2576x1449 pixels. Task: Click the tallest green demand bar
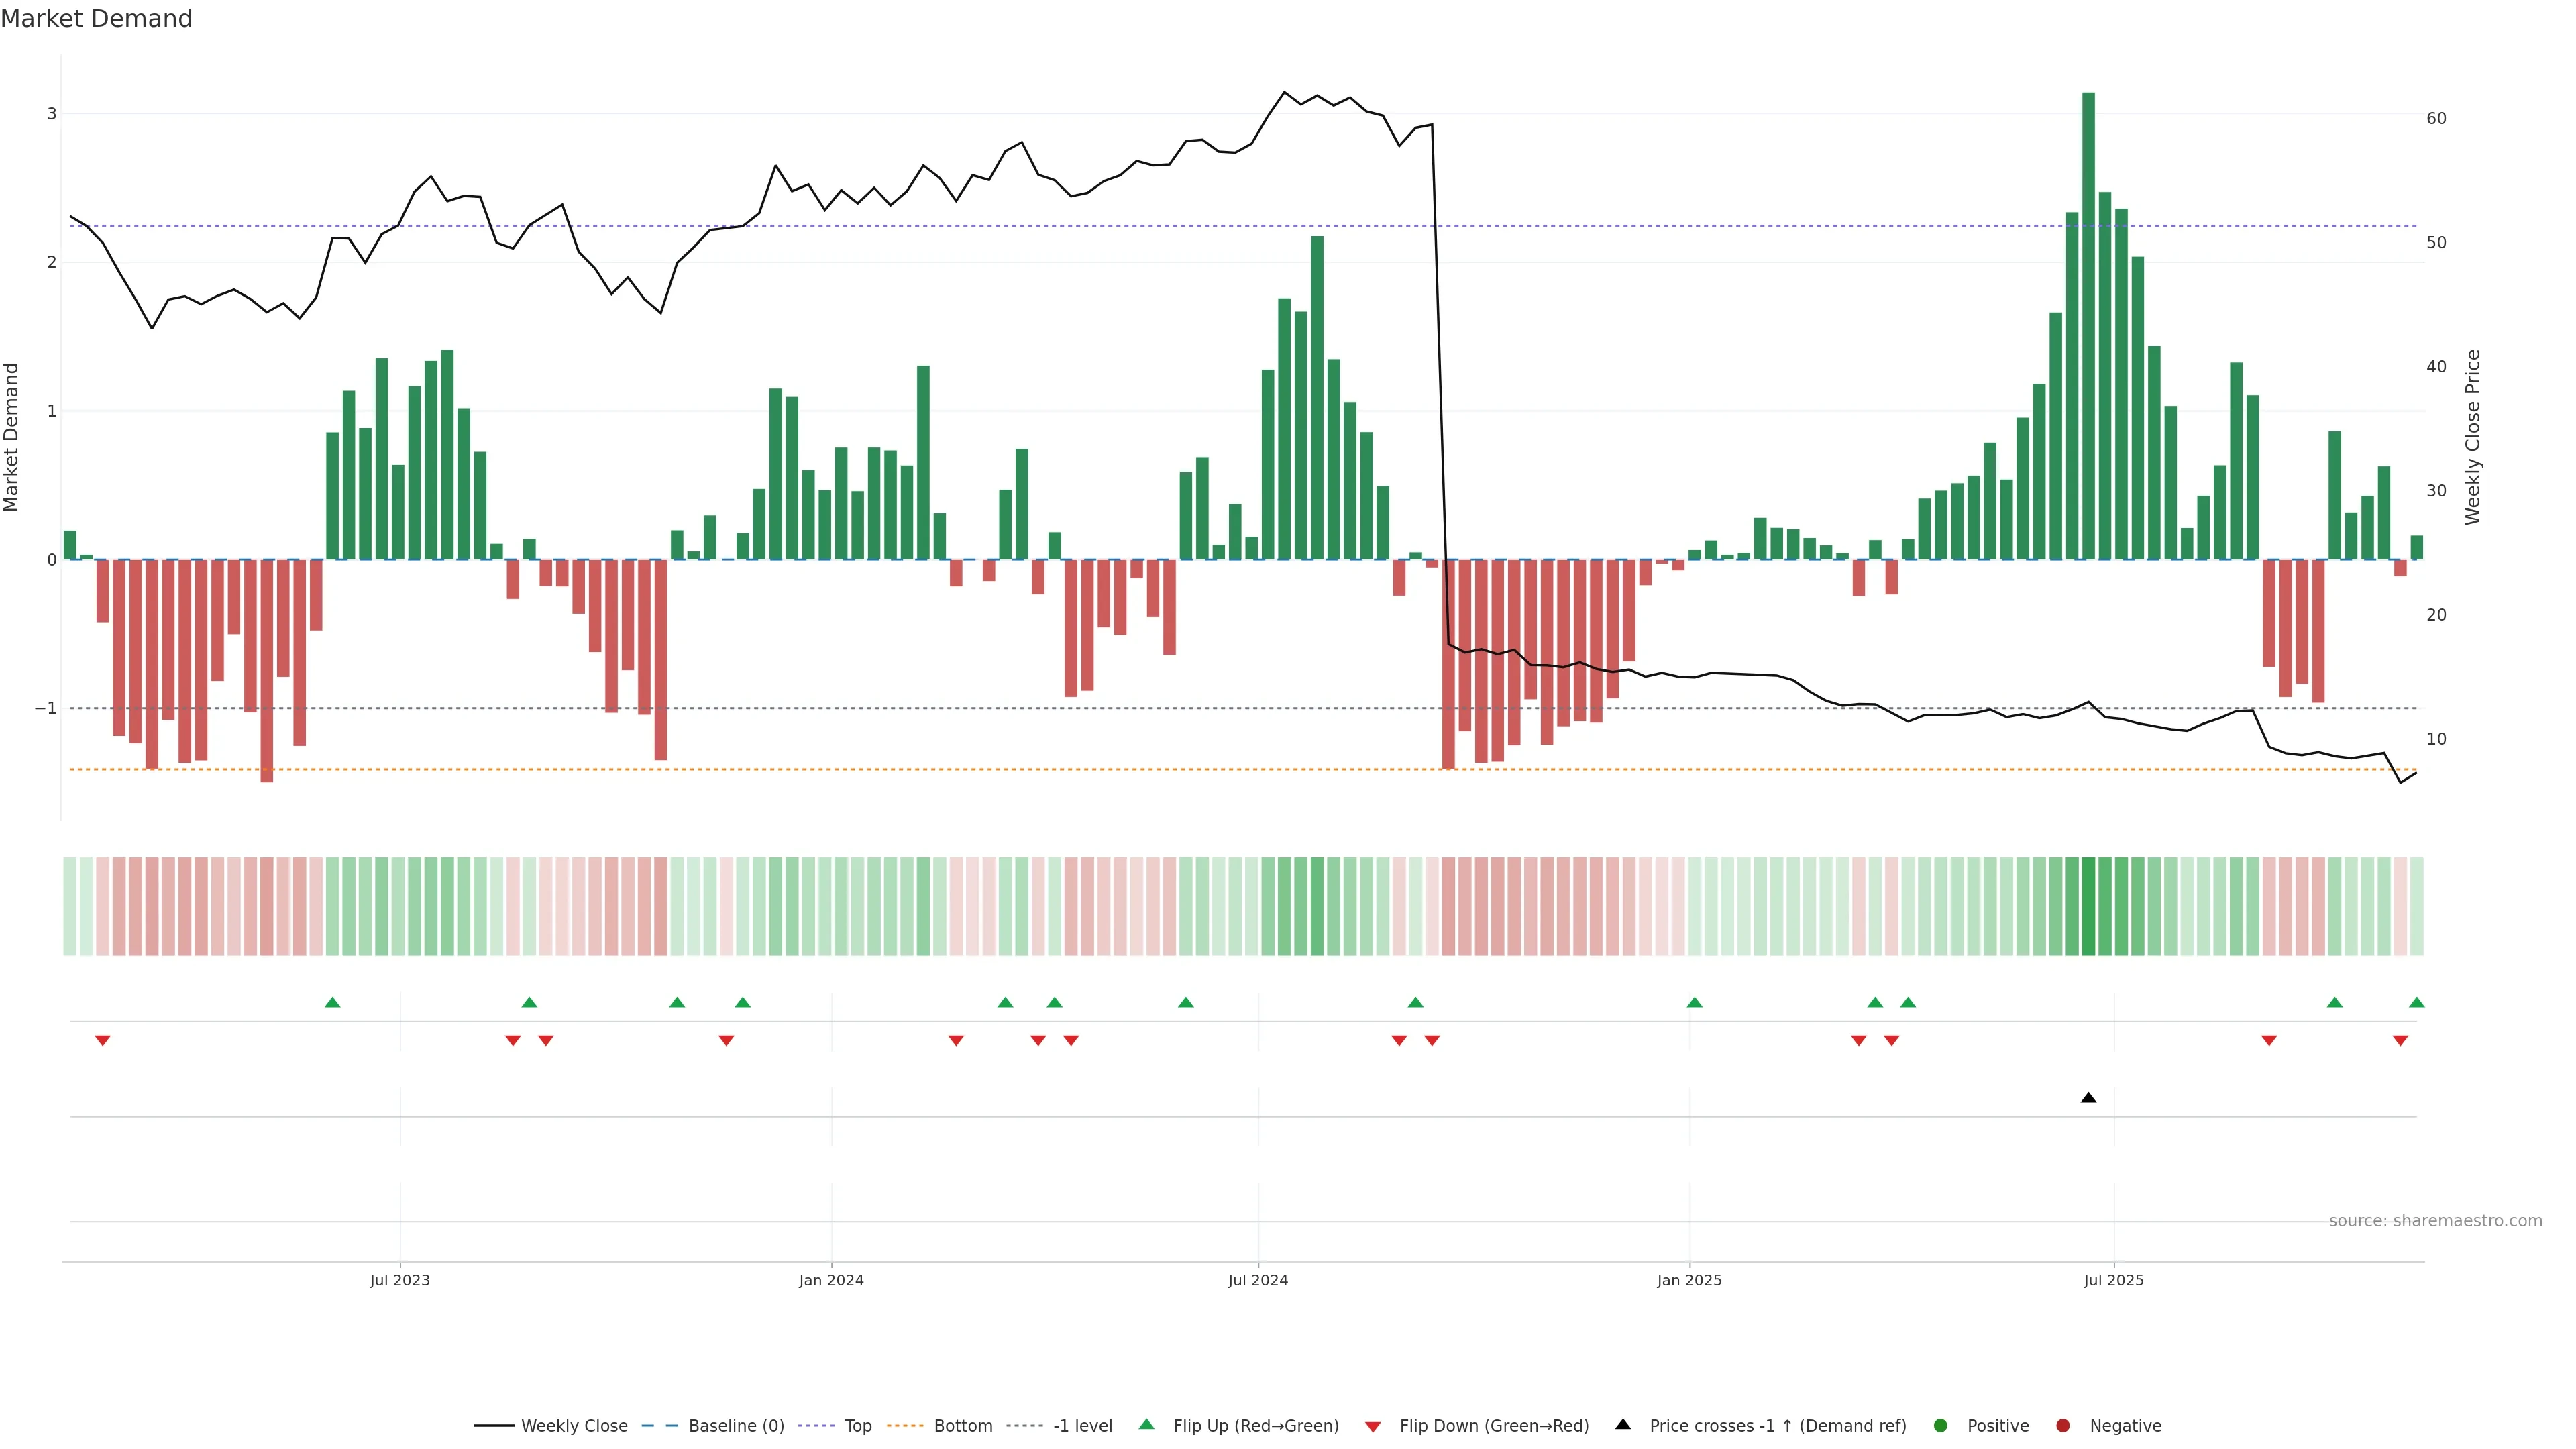pos(2088,325)
